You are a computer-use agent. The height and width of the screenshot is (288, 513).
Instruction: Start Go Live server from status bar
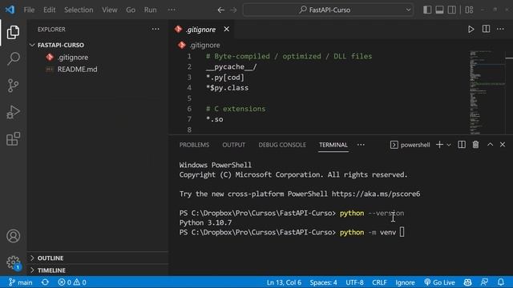coord(439,282)
